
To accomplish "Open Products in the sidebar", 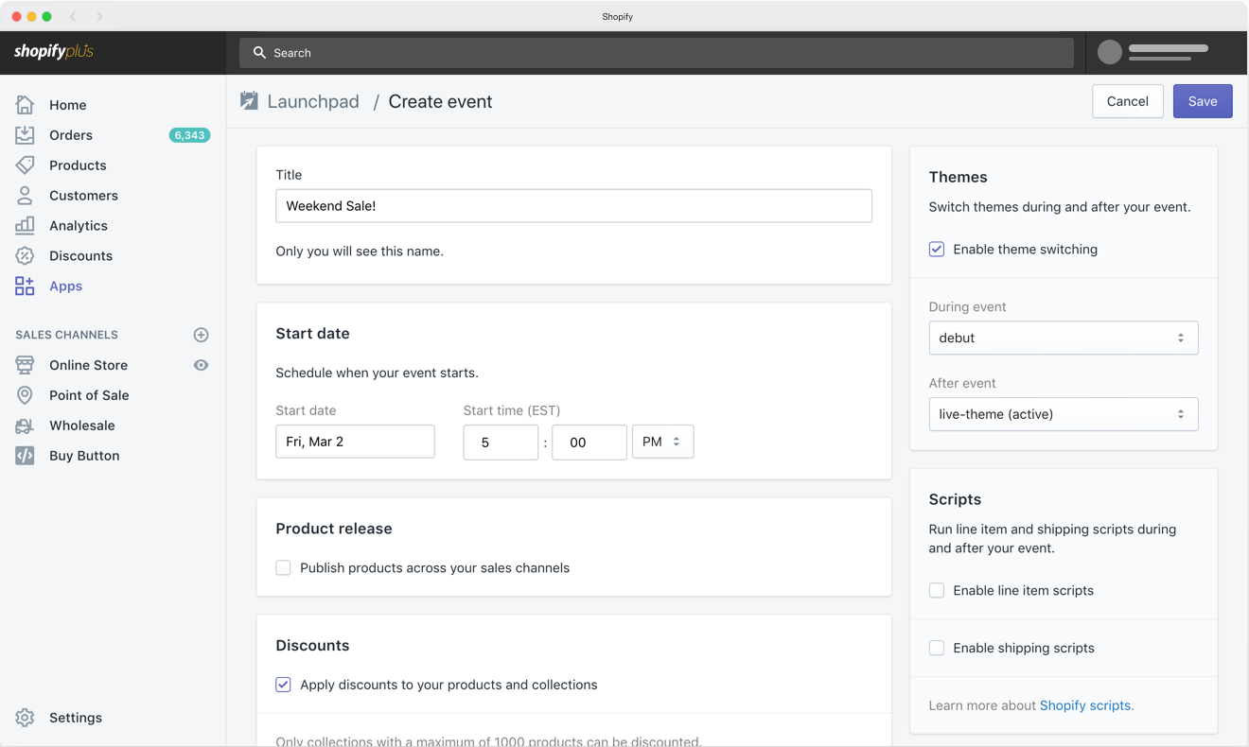I will click(78, 165).
